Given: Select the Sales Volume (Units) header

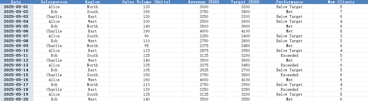Looking at the screenshot, I should 146,2.
